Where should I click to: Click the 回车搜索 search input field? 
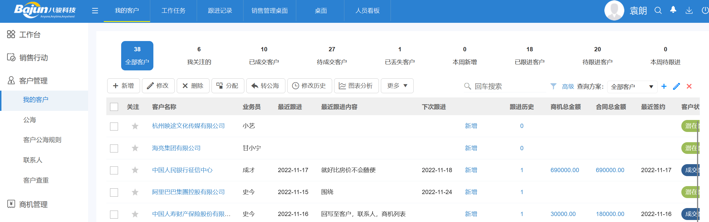coord(507,86)
